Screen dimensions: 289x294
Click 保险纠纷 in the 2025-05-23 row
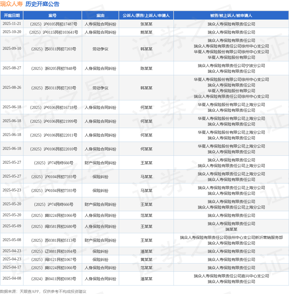100,191
